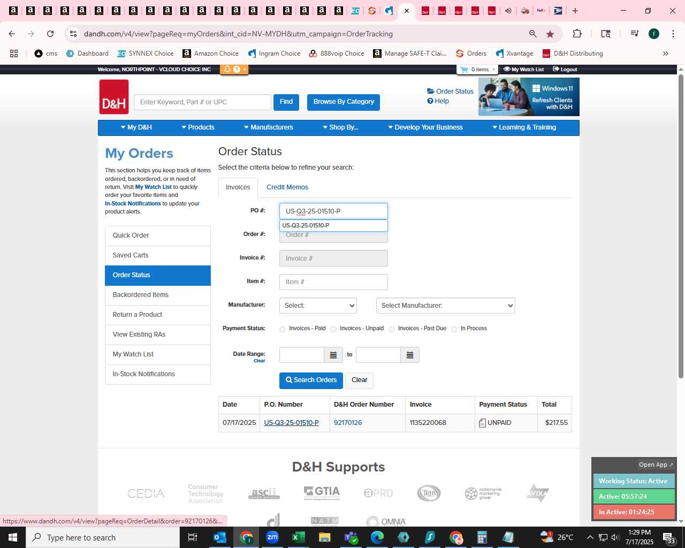Focus the keyword search field
The height and width of the screenshot is (548, 685).
click(202, 102)
